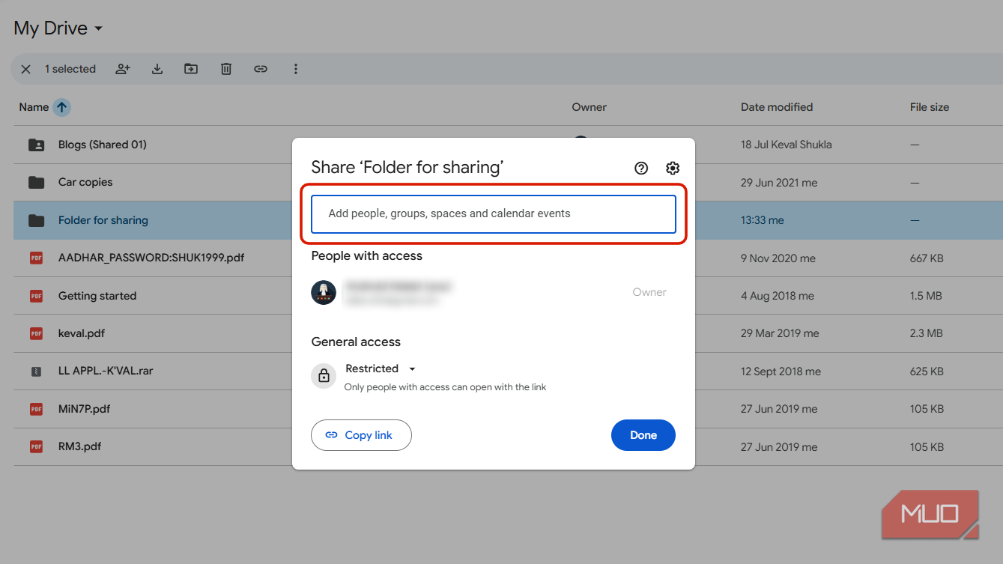Click the 2.3 MB file size cell

click(x=926, y=333)
